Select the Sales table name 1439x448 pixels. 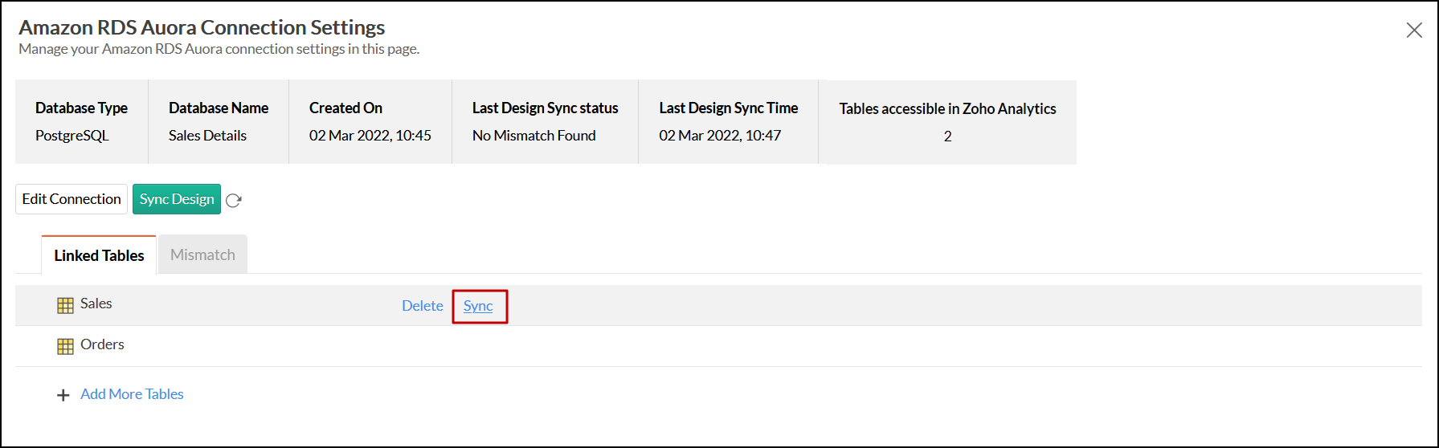[96, 303]
